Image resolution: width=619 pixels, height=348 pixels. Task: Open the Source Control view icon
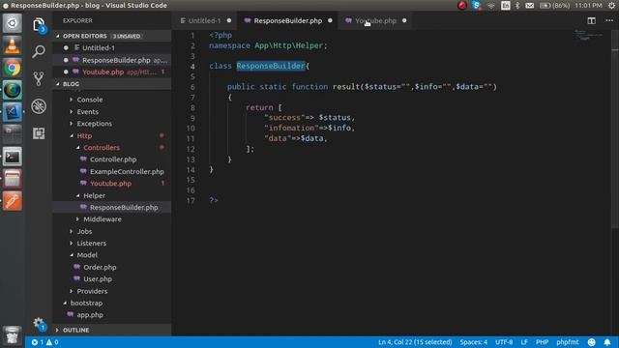[39, 78]
